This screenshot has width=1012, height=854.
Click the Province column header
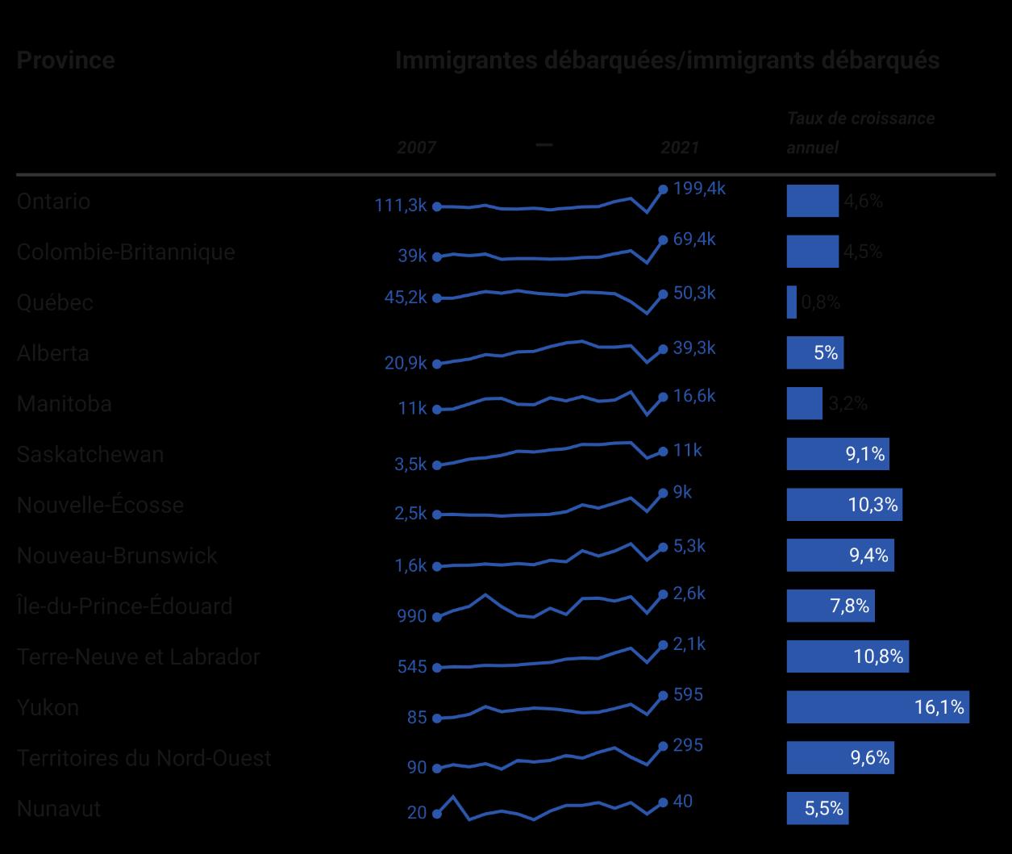(x=65, y=60)
